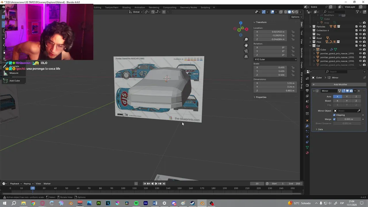Select wireframe viewport shading icon
Viewport: 368px width, 207px height.
click(286, 12)
